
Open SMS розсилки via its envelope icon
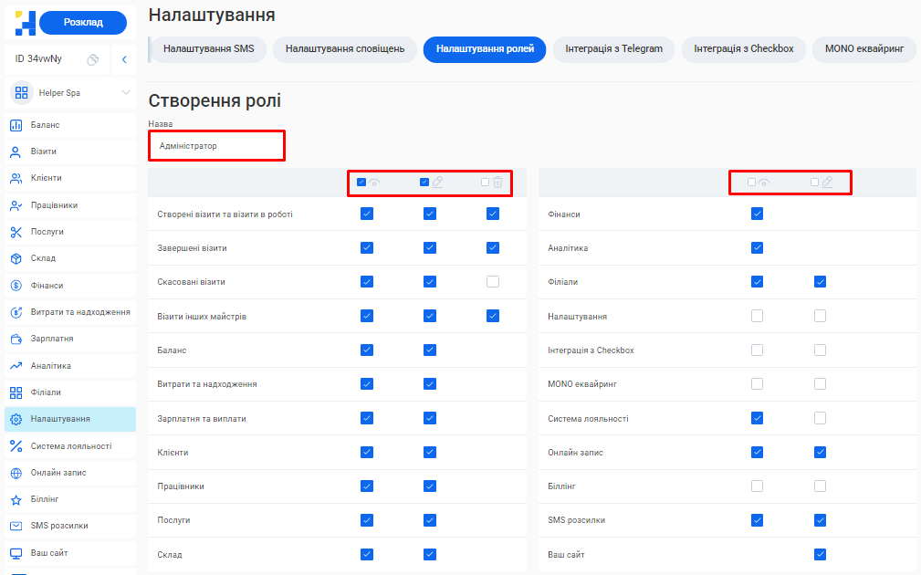pyautogui.click(x=16, y=526)
